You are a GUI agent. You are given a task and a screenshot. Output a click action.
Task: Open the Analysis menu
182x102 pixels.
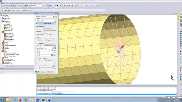(22, 3)
